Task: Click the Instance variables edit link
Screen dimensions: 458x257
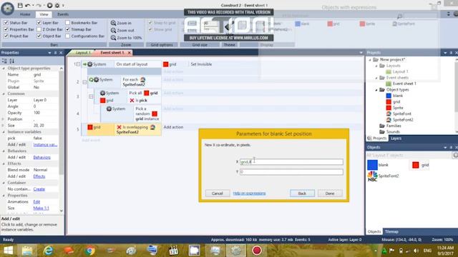Action: coord(45,144)
